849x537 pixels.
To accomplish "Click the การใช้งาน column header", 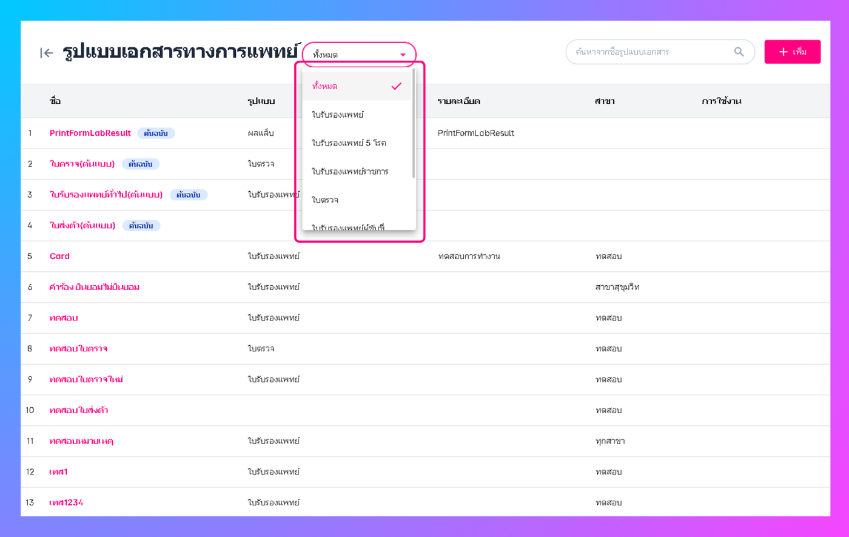I will [x=722, y=101].
